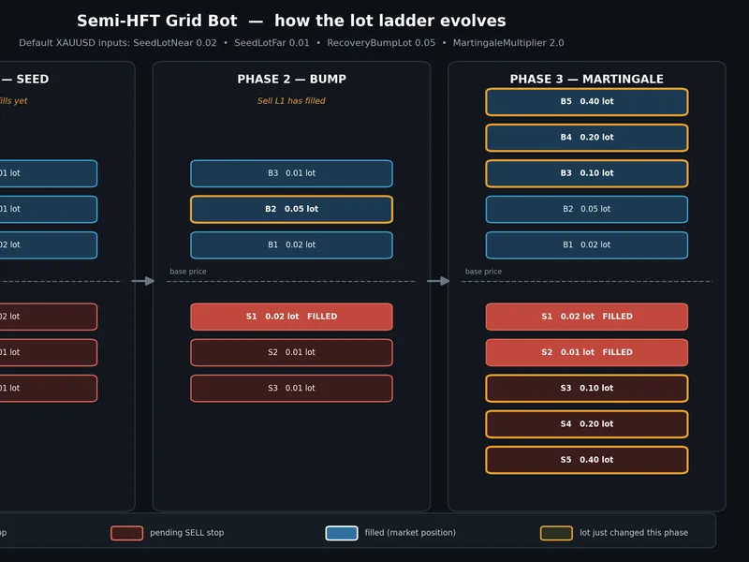Click the S2 0.01 lot pending box in Phase 2
The image size is (749, 562).
click(291, 352)
